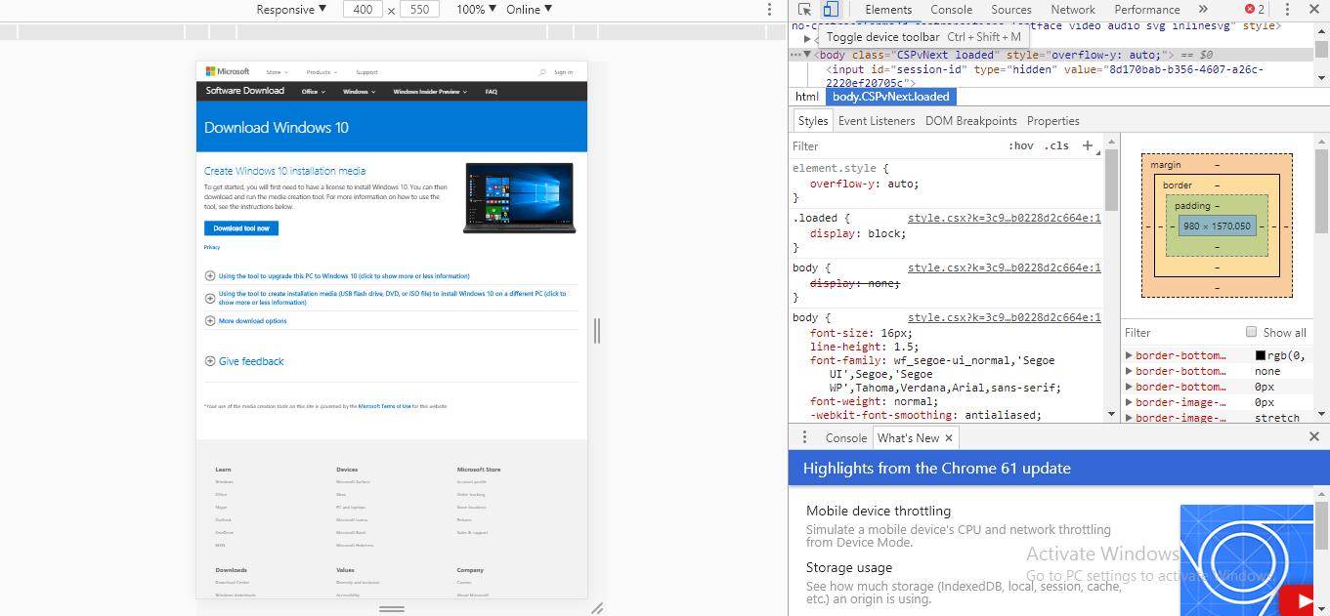Open the FAQ nav link
1330x616 pixels.
click(492, 92)
